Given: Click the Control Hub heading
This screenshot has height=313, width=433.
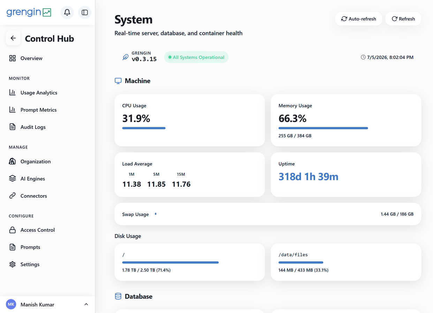Looking at the screenshot, I should click(50, 39).
